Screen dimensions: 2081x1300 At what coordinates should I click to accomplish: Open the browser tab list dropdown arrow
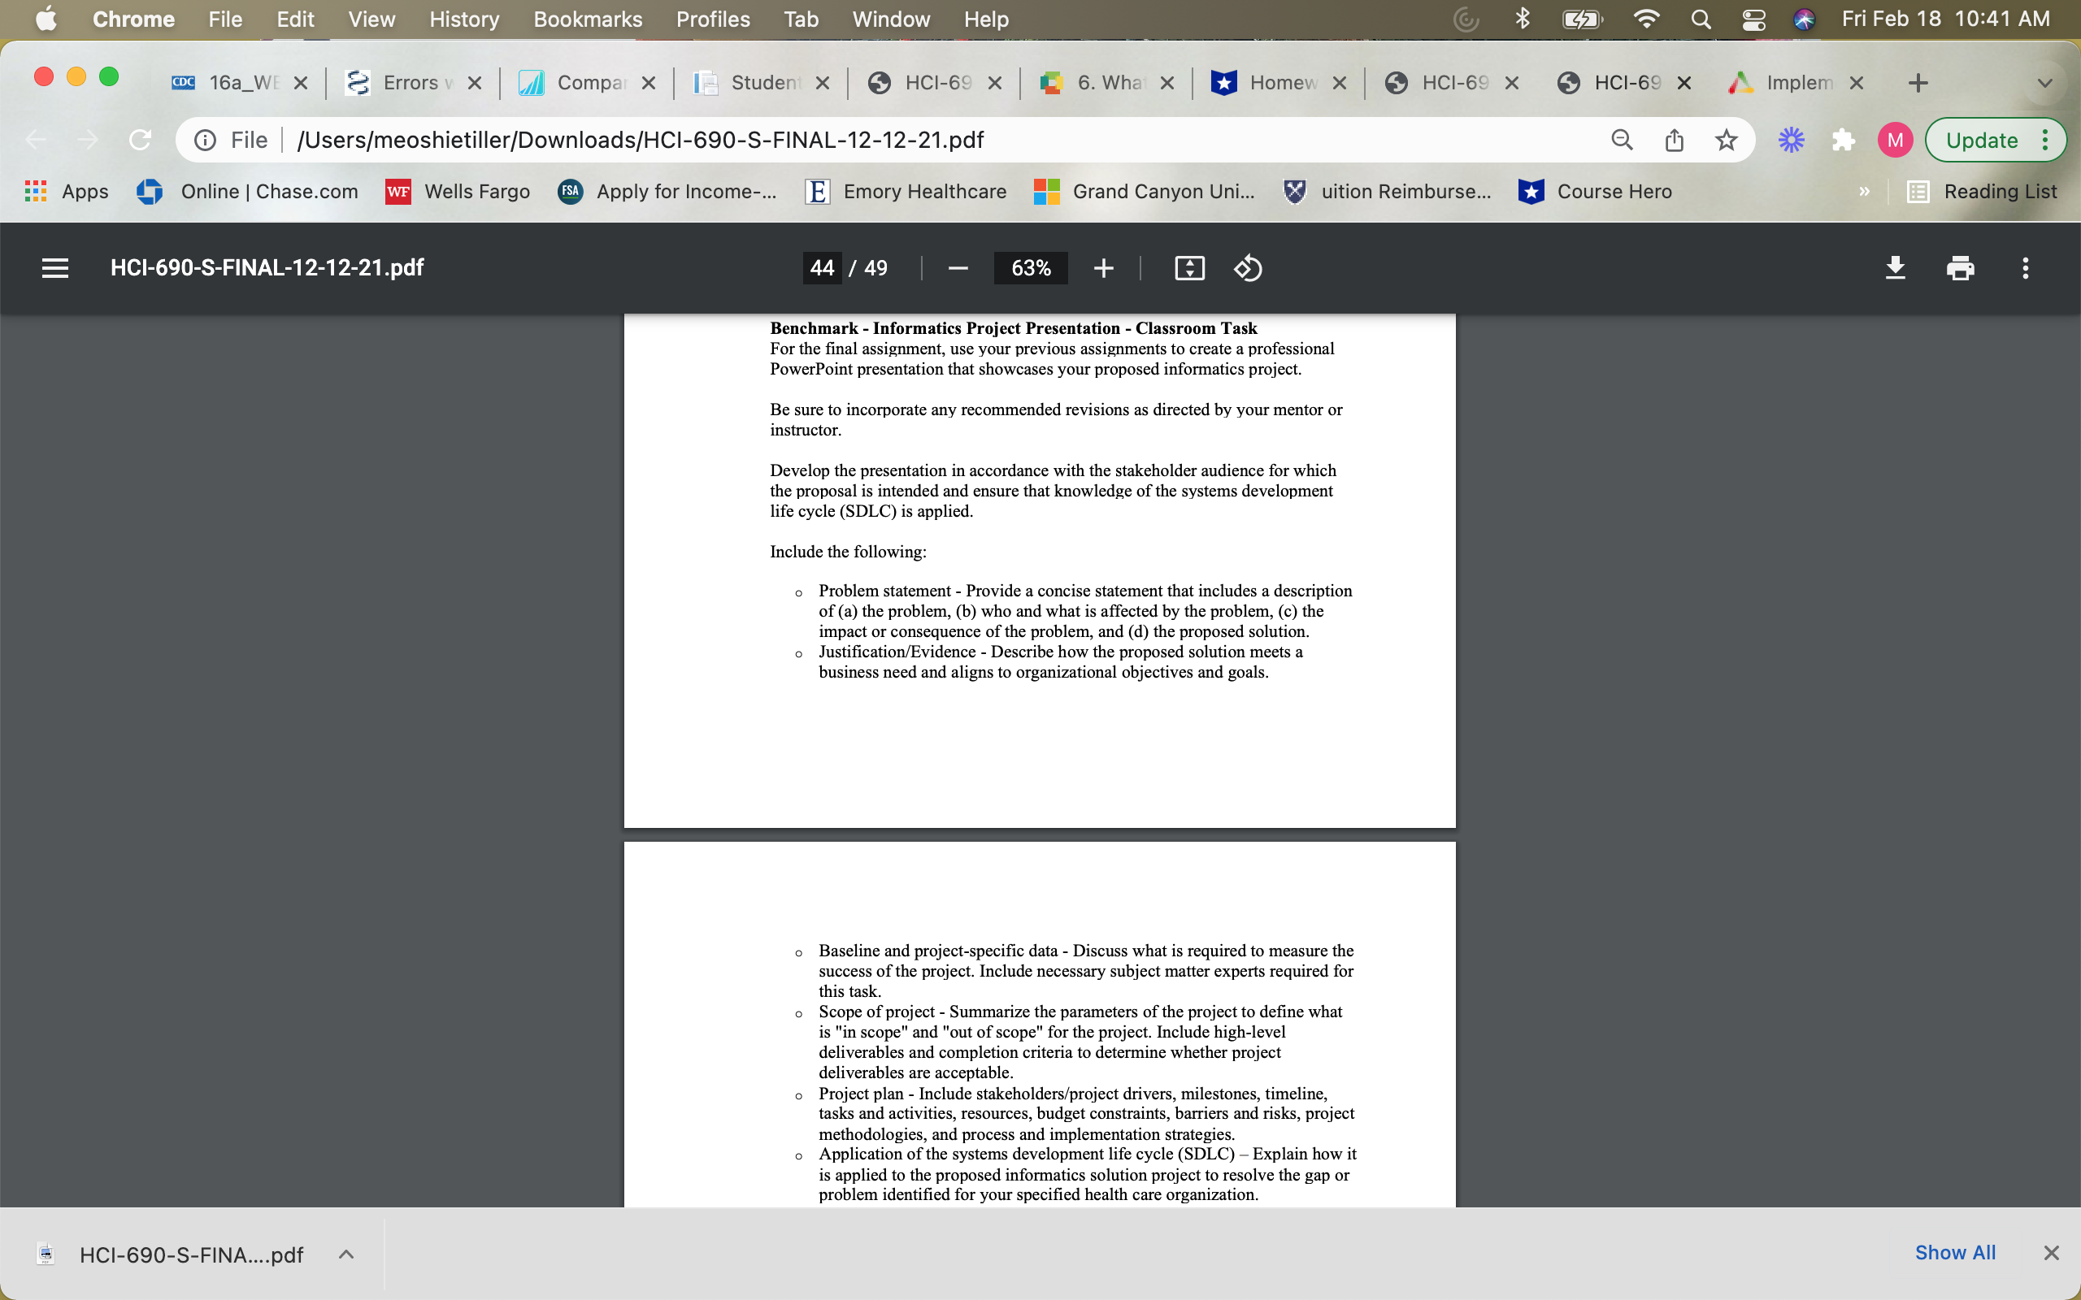point(2045,83)
